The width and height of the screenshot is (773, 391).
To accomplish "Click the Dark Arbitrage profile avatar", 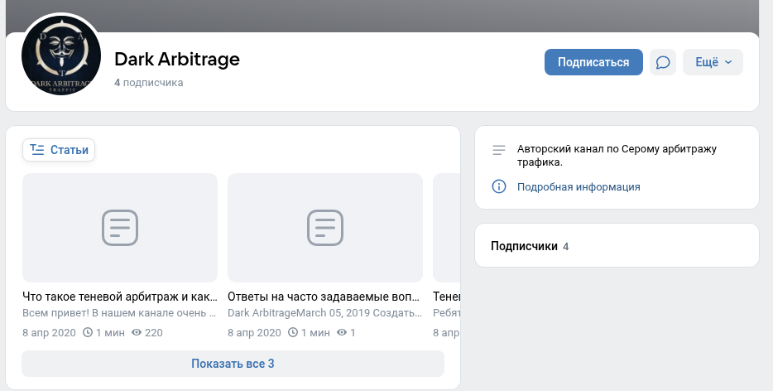I will [x=61, y=56].
